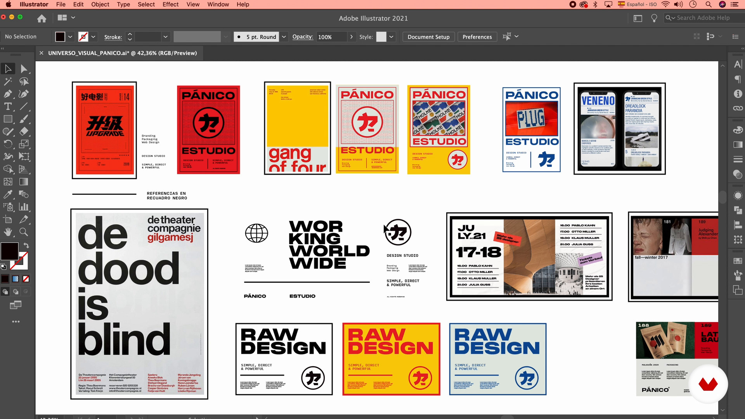Open the Object menu

pos(100,4)
